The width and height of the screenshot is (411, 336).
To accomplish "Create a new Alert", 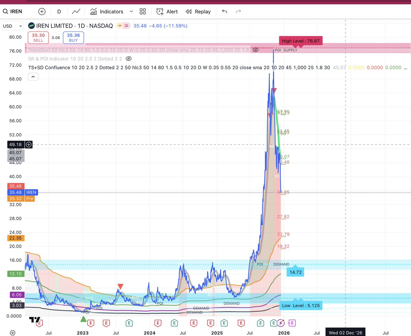I will pyautogui.click(x=167, y=11).
